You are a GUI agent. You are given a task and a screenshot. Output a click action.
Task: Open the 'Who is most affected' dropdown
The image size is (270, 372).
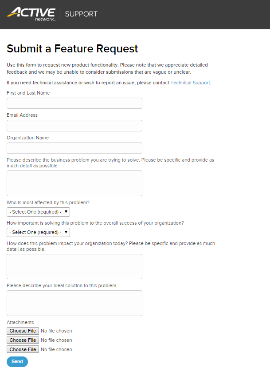38,212
